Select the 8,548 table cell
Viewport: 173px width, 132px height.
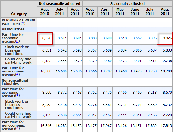[120, 38]
